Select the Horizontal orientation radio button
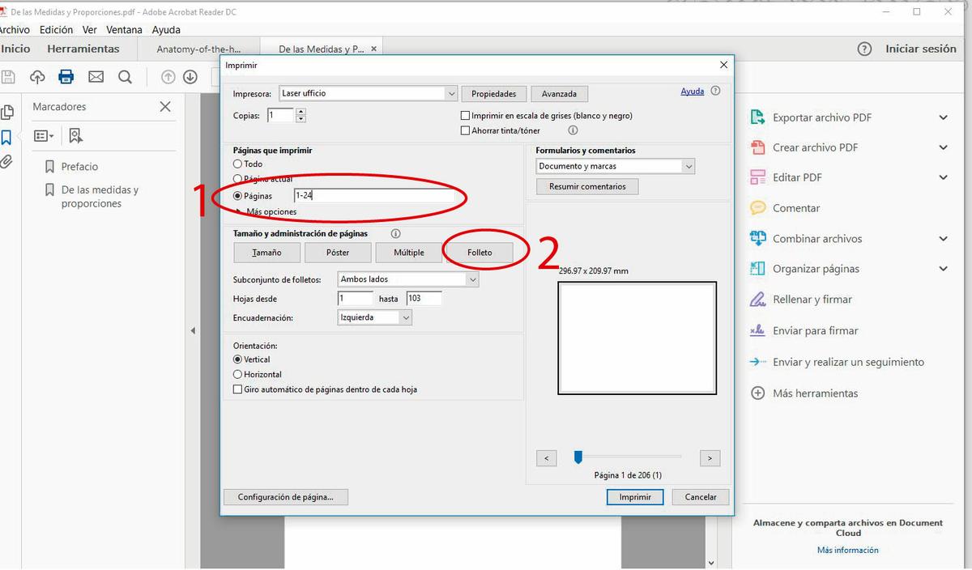 [x=237, y=375]
